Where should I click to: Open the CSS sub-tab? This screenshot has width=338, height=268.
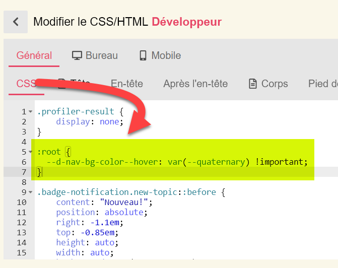[x=26, y=84]
